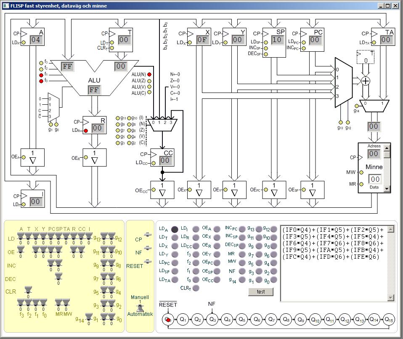Click the OEA LED on the A output buffer
Image resolution: width=403 pixels, height=339 pixels.
[24, 157]
